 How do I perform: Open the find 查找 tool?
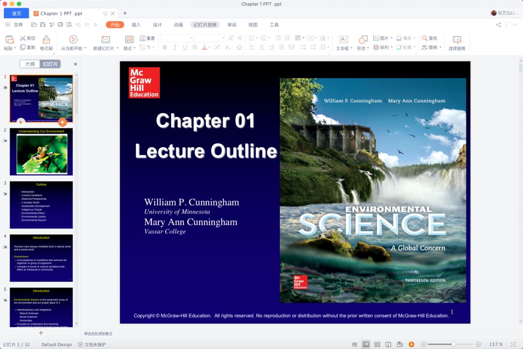pos(429,38)
